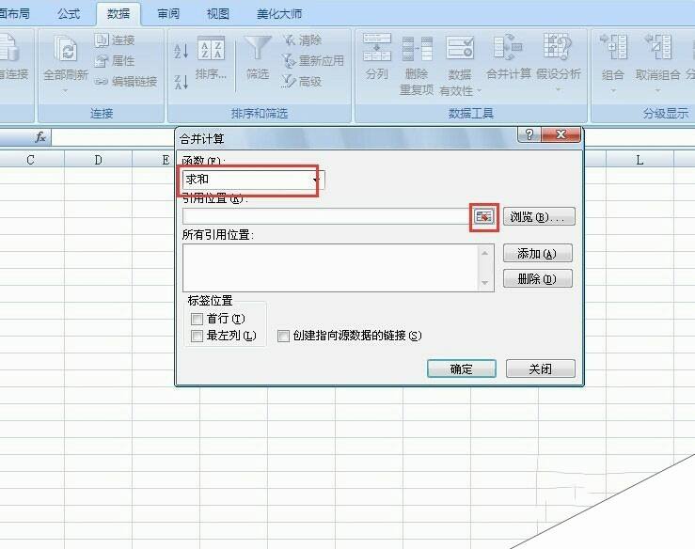Close the 合并计算 dialog with X

coord(561,134)
